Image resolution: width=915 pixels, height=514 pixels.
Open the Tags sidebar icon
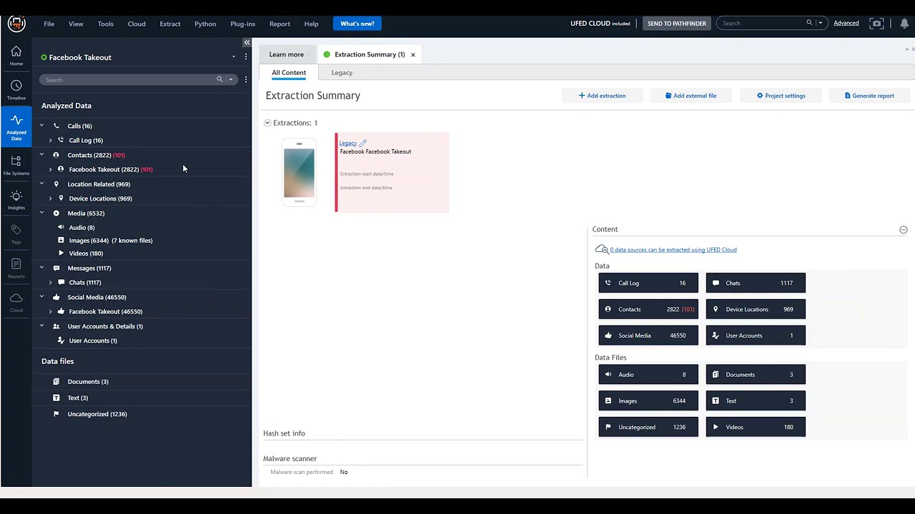pyautogui.click(x=16, y=233)
